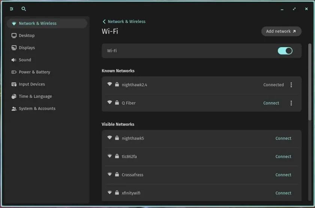Click the vertical scrollbar on the right
315x208 pixels.
(x=310, y=82)
